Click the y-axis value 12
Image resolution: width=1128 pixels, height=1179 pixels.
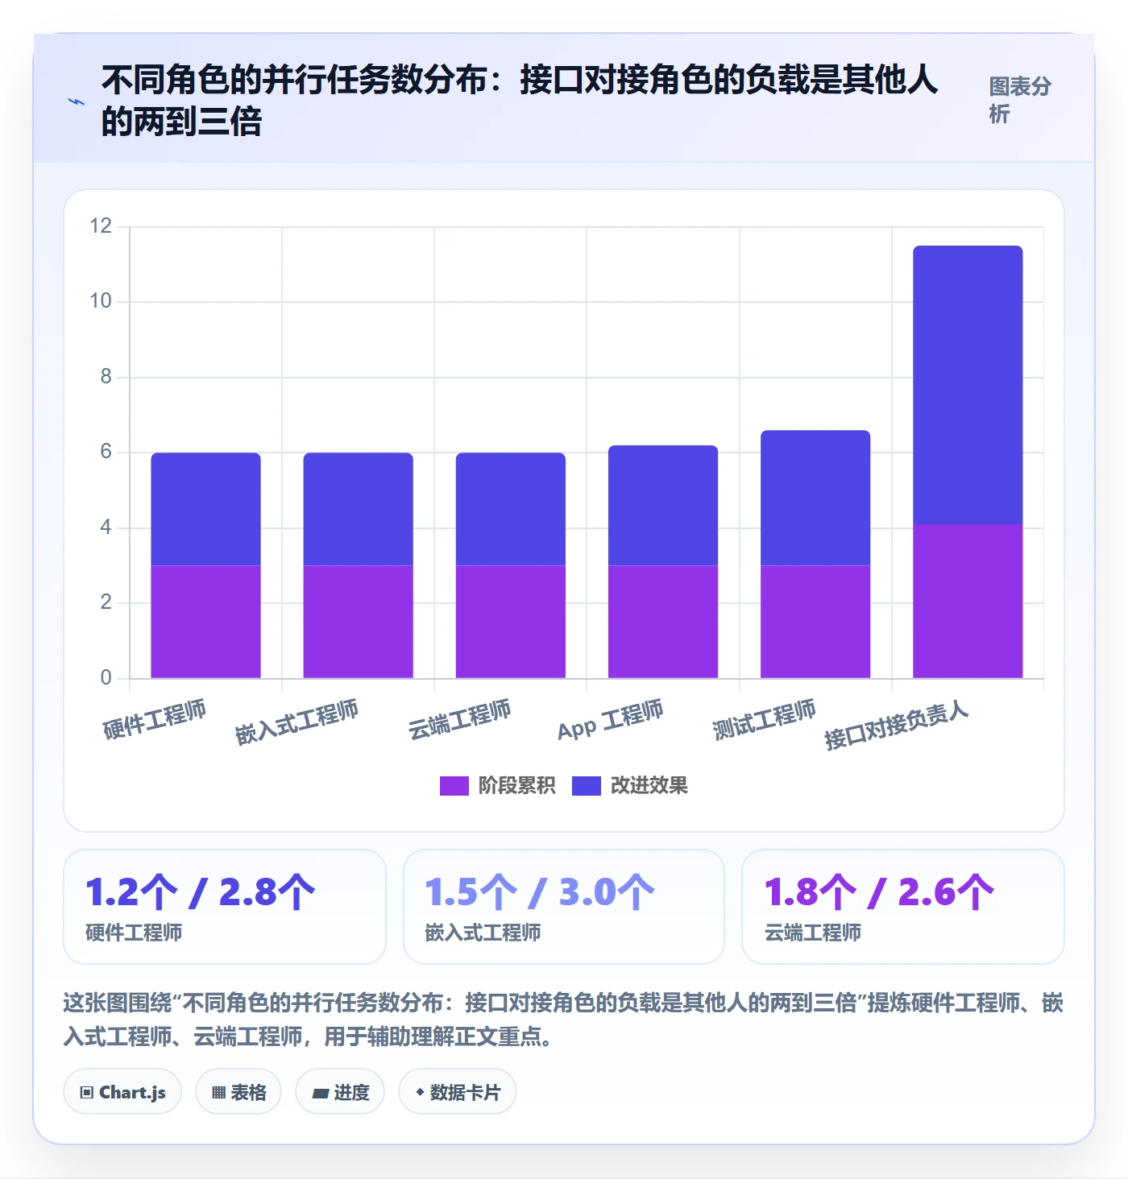(x=101, y=225)
